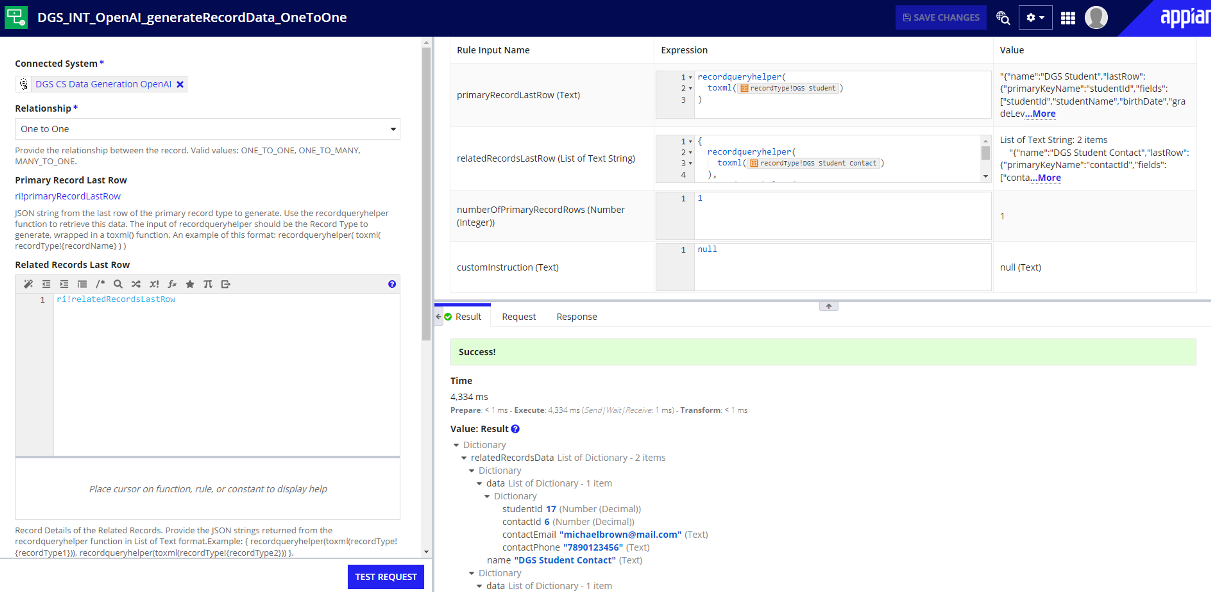
Task: Collapse result pane with left arrow
Action: point(439,316)
